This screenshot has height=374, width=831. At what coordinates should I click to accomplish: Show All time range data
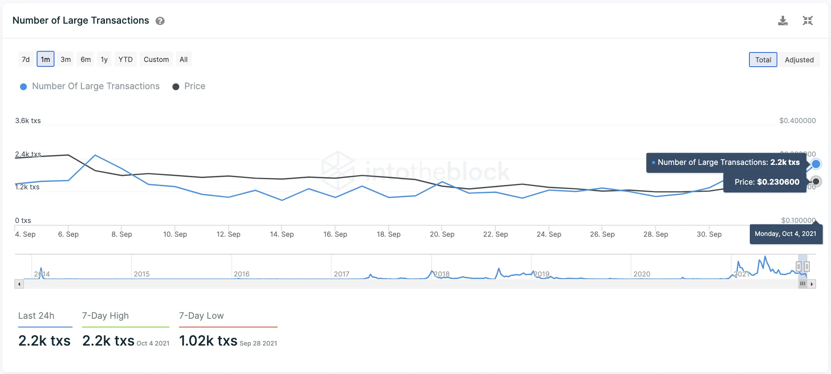click(x=183, y=60)
